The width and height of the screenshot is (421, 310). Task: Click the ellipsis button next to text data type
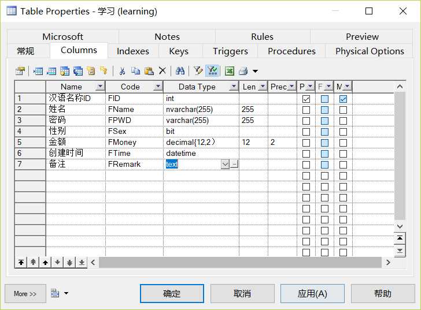point(234,163)
